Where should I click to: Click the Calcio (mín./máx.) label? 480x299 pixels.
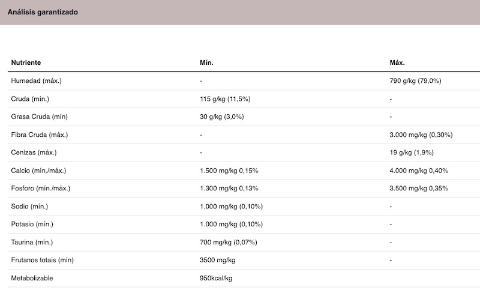[x=38, y=171]
